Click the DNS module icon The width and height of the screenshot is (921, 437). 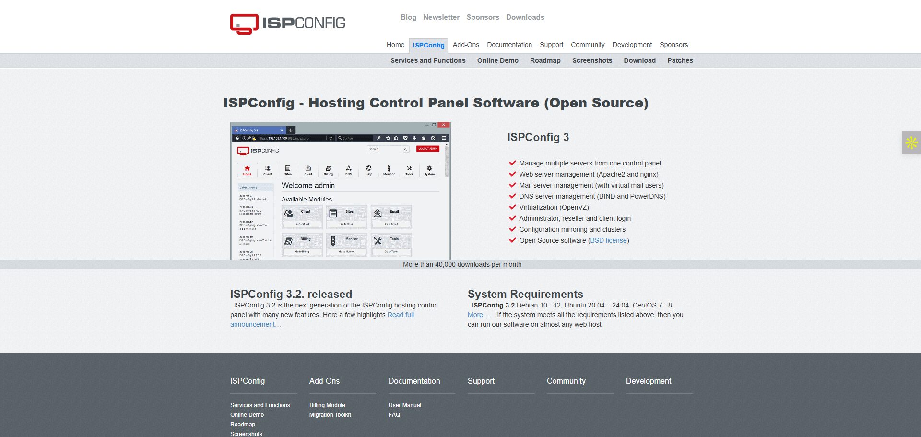click(x=349, y=168)
